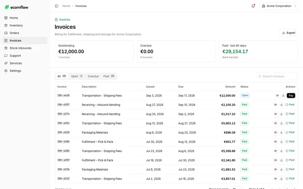Select the Paid invoices tab

(x=109, y=76)
